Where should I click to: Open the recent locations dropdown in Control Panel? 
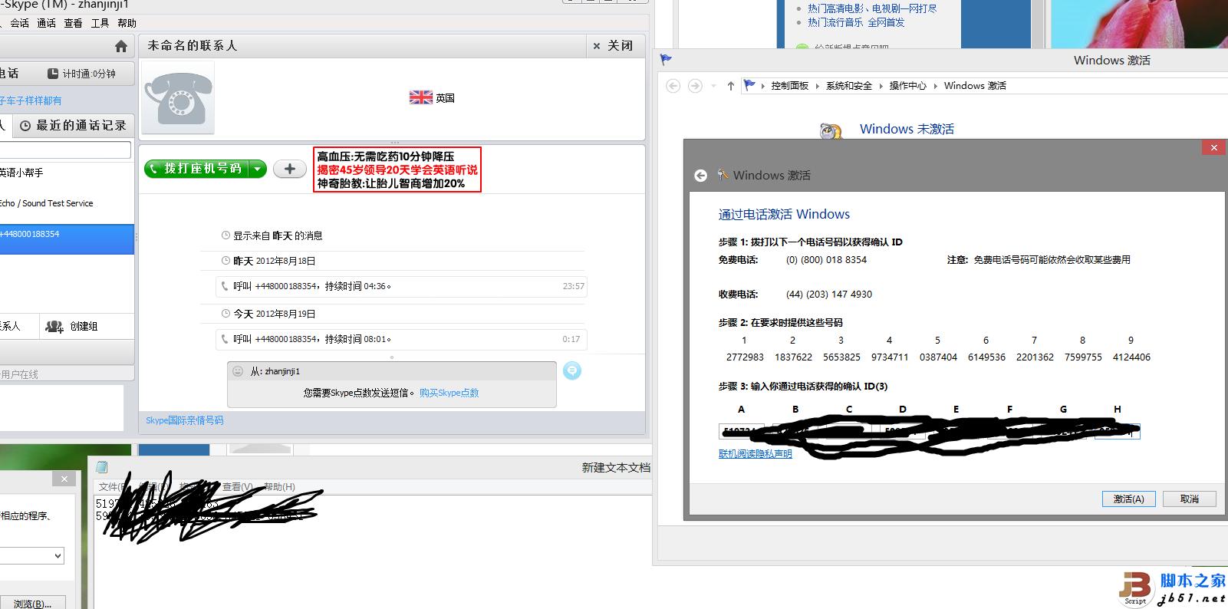tap(713, 86)
